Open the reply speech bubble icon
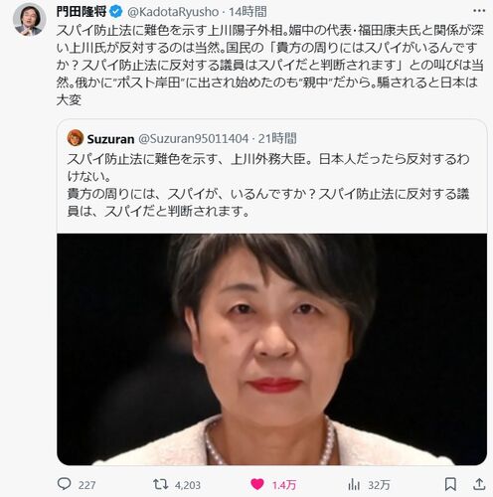The width and height of the screenshot is (493, 497). point(64,484)
